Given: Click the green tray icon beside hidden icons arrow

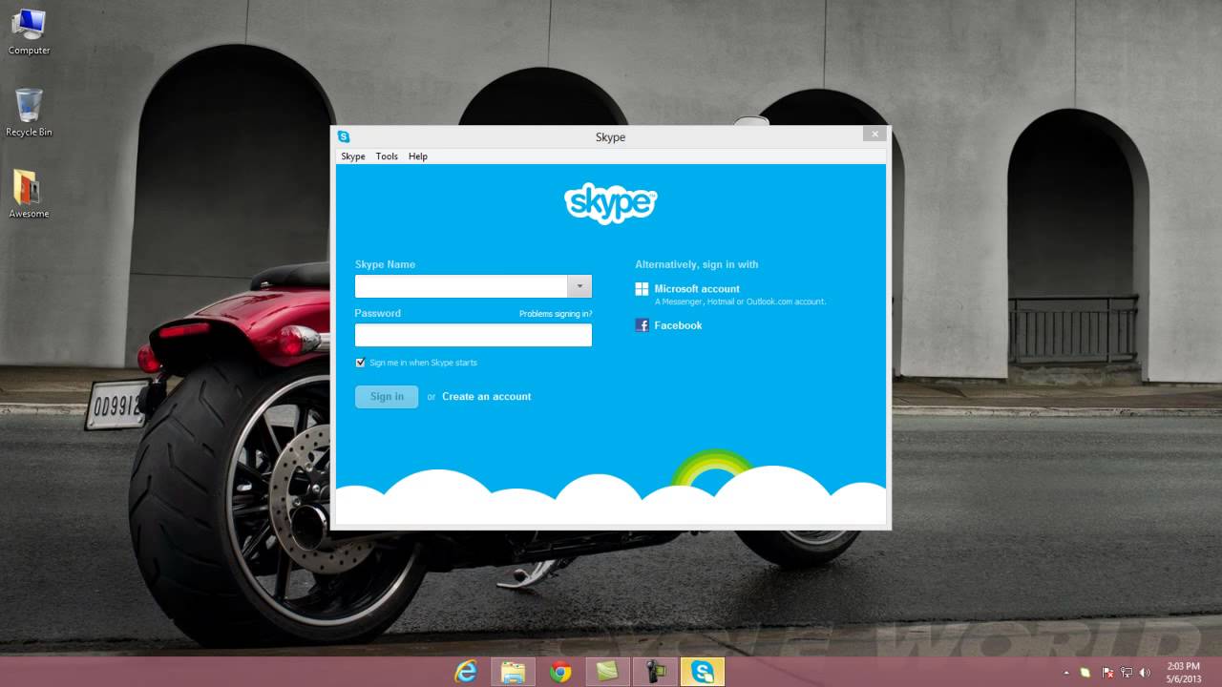Looking at the screenshot, I should coord(1086,673).
